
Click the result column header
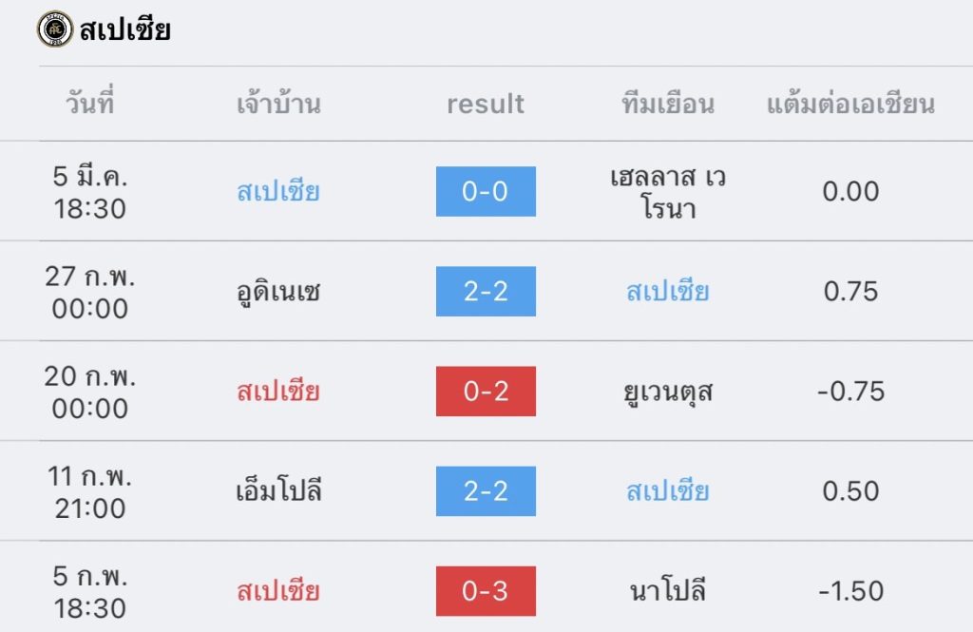click(x=486, y=103)
